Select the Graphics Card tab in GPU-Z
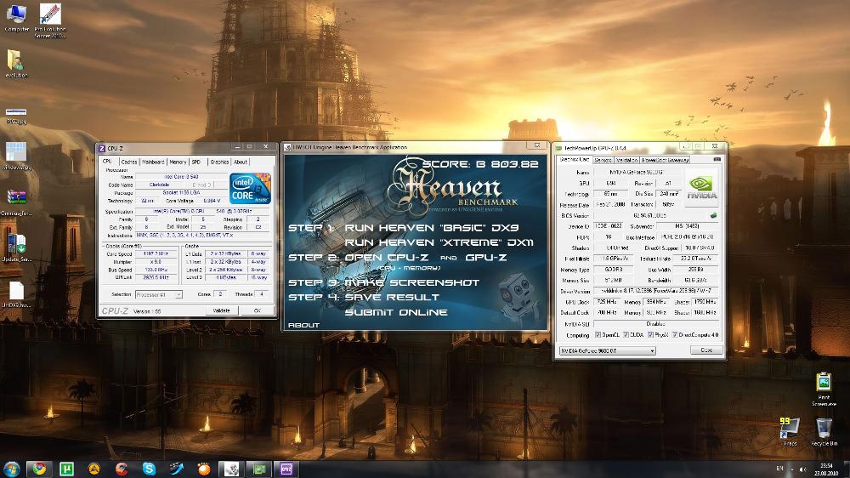 [x=574, y=160]
